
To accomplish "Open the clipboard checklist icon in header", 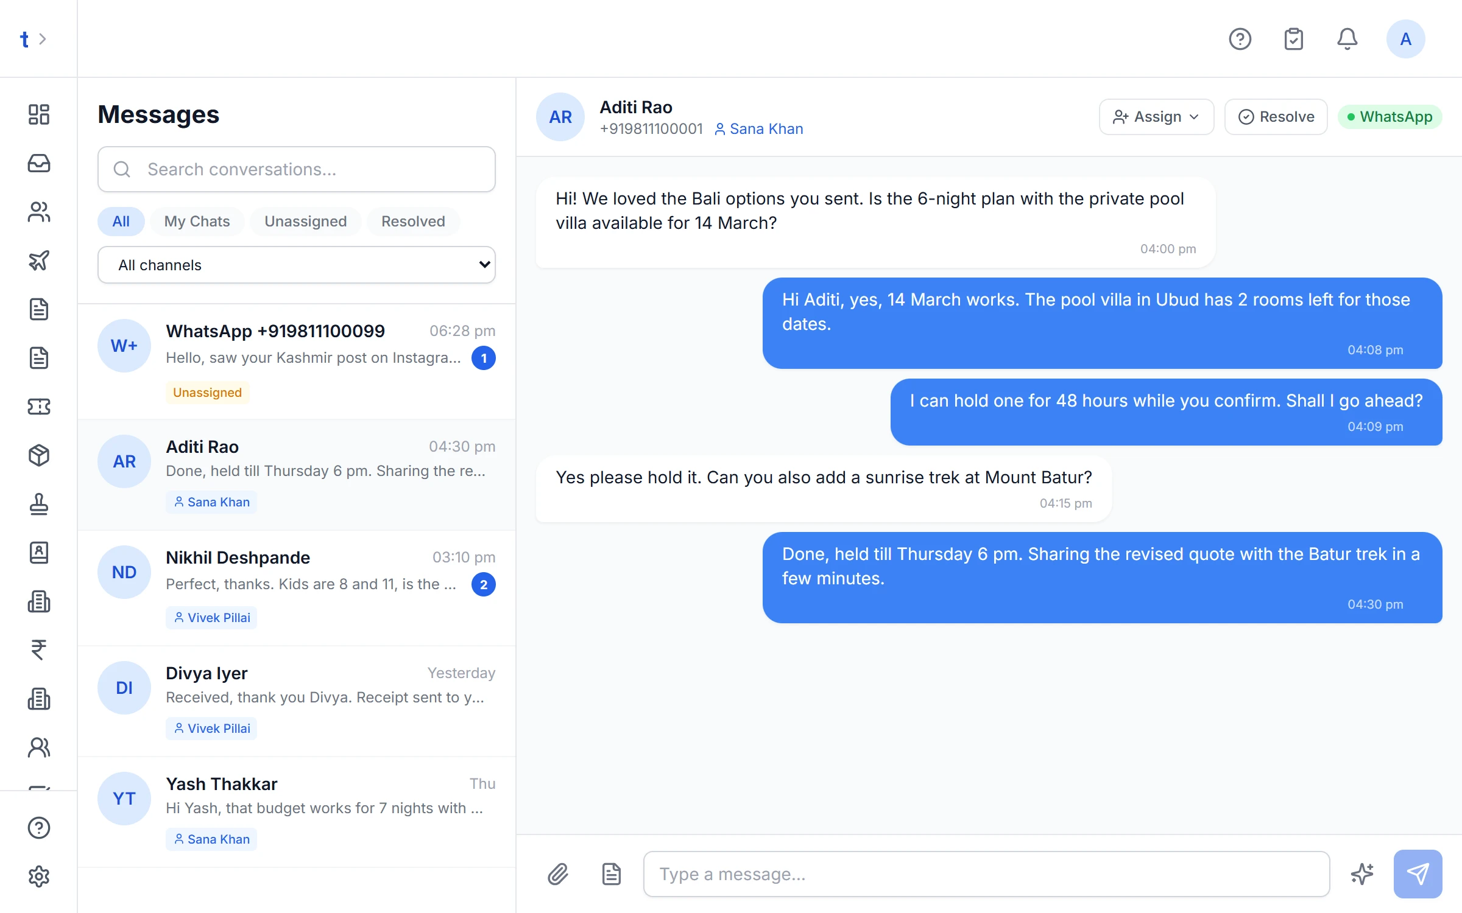I will tap(1293, 39).
